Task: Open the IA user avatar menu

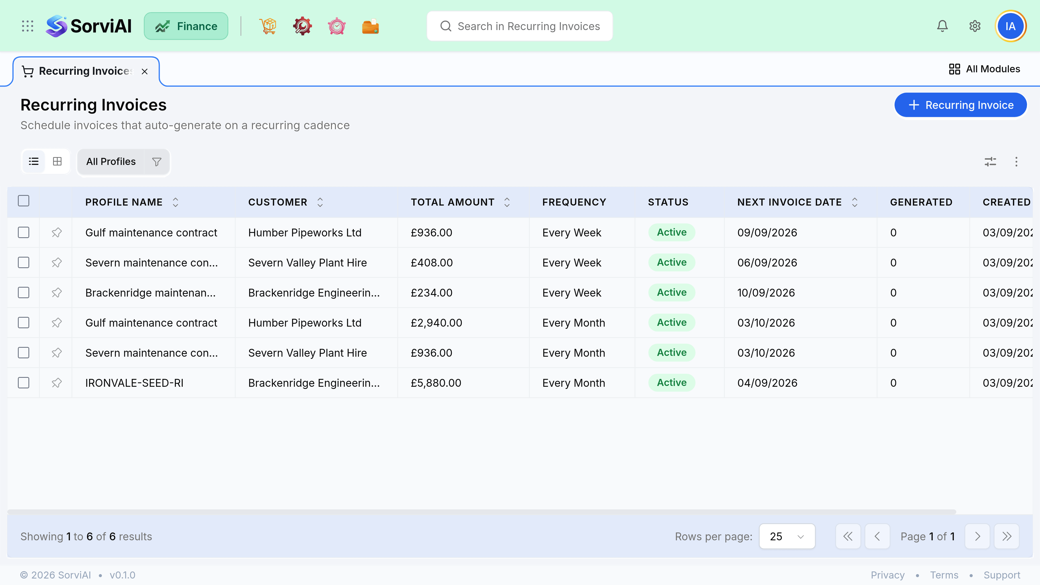Action: tap(1010, 26)
